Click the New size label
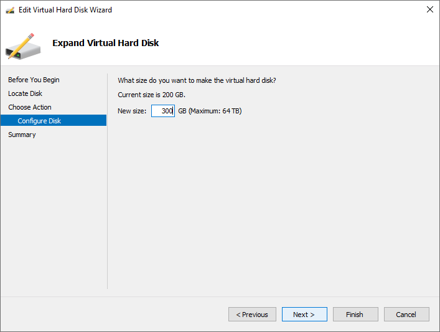This screenshot has width=440, height=332. 132,111
